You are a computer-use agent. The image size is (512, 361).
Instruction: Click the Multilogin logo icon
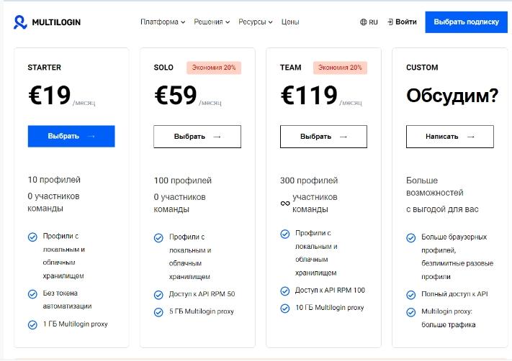[x=20, y=22]
